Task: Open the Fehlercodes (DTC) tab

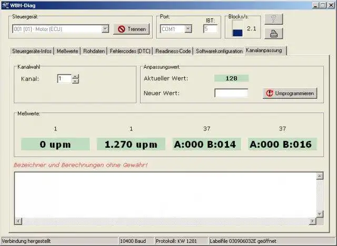Action: click(130, 51)
